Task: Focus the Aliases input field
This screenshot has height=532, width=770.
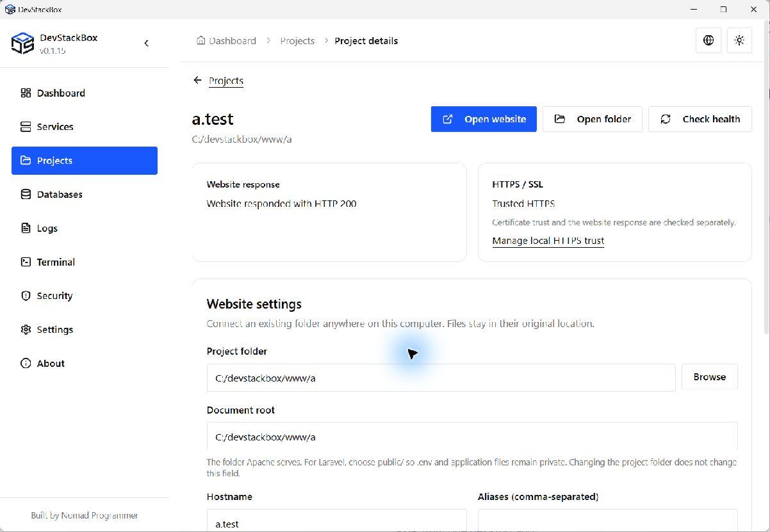Action: 608,522
